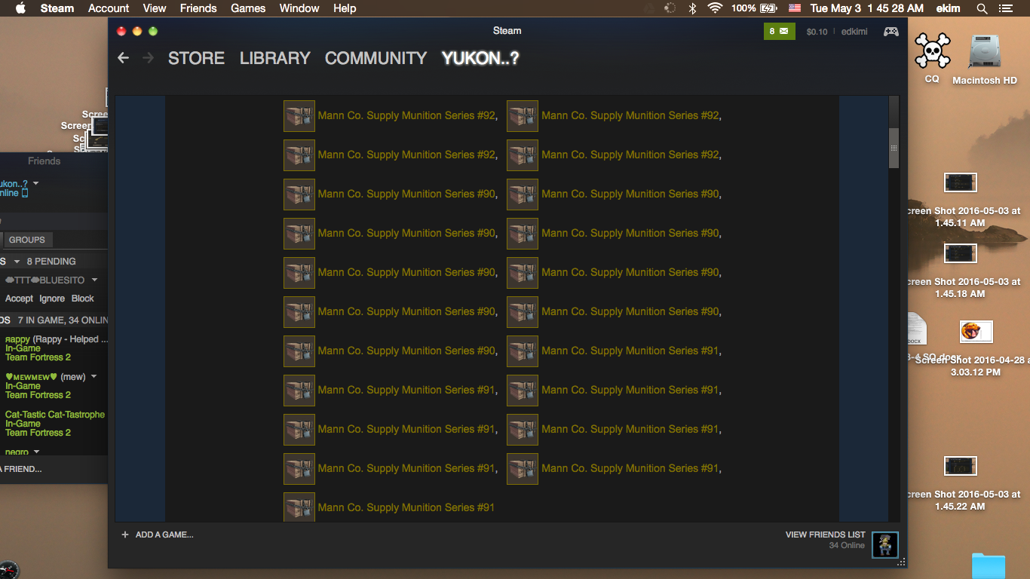Open the green inbox notifications envelope
The height and width of the screenshot is (579, 1030).
pos(779,32)
